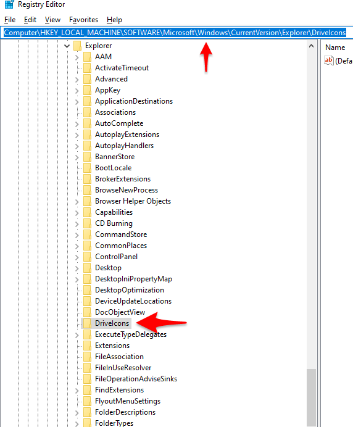The width and height of the screenshot is (353, 427).
Task: Click the CD Burning folder icon
Action: [x=87, y=223]
